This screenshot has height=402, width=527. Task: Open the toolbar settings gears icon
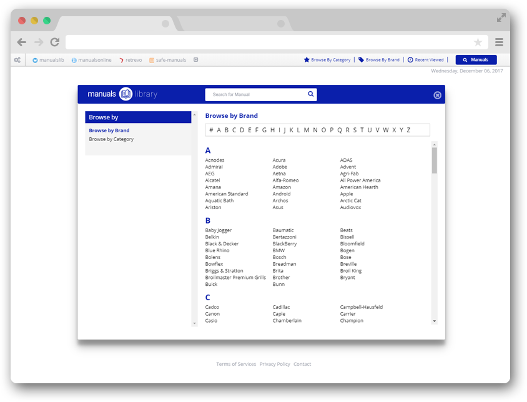pyautogui.click(x=17, y=60)
